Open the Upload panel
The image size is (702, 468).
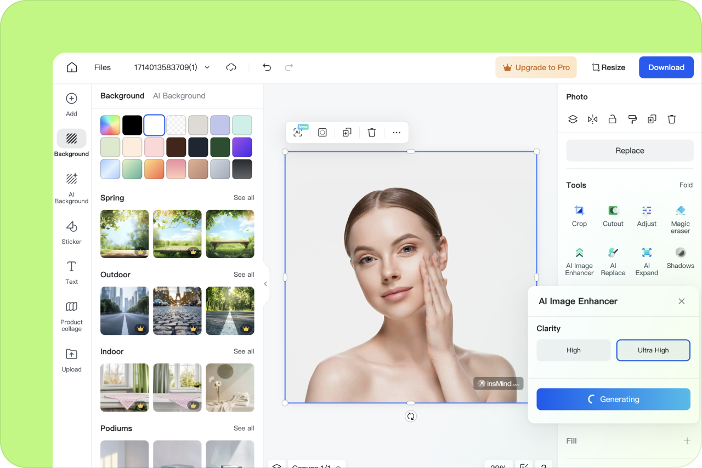(71, 360)
